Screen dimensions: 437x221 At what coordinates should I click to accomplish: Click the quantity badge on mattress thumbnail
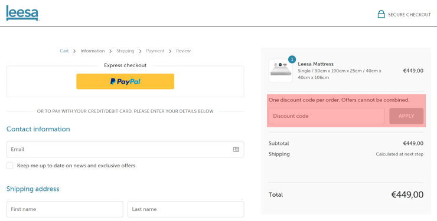point(292,59)
